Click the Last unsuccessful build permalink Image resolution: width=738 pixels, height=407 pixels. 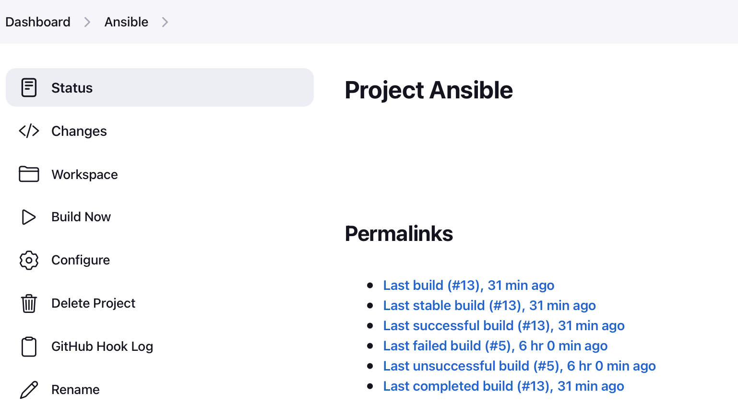pos(519,366)
